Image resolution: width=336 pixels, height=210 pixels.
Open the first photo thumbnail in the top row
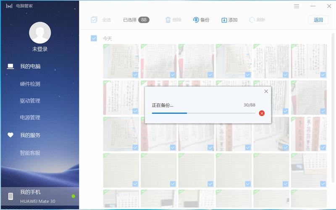(x=121, y=61)
